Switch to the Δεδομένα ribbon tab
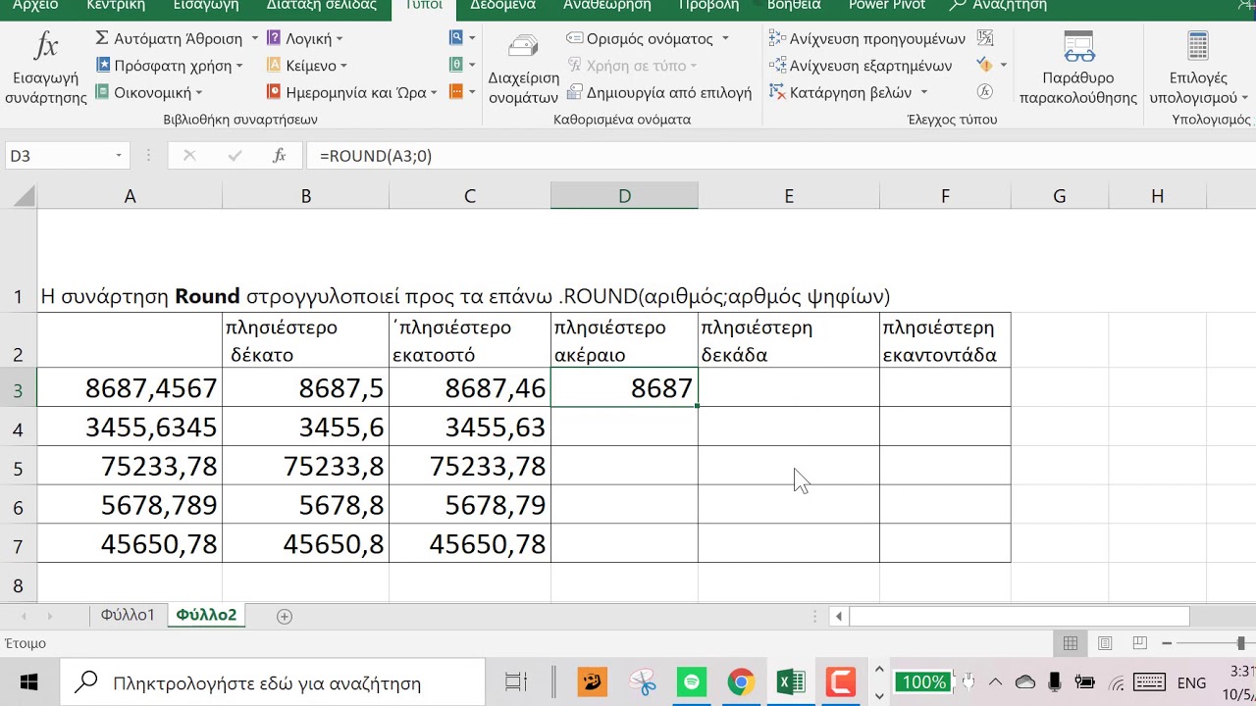Screen dimensions: 1256x706 pyautogui.click(x=502, y=5)
